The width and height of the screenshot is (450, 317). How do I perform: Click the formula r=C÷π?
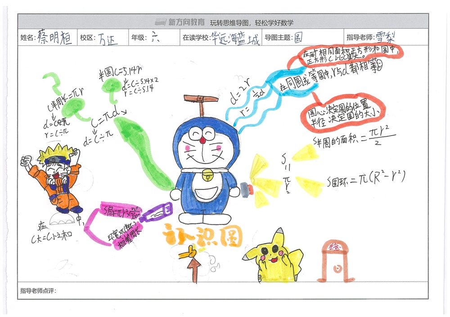click(x=57, y=134)
